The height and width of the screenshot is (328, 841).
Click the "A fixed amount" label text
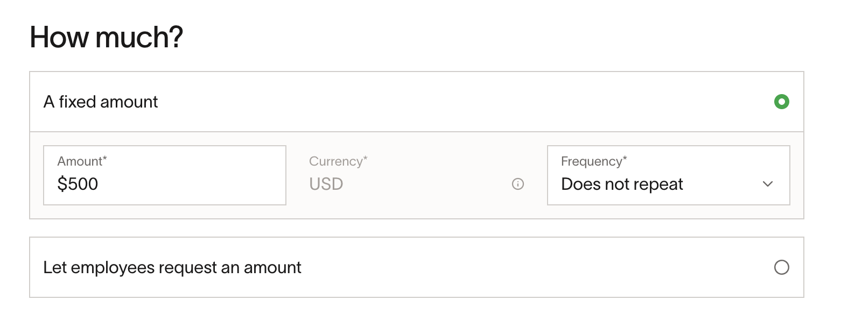101,102
